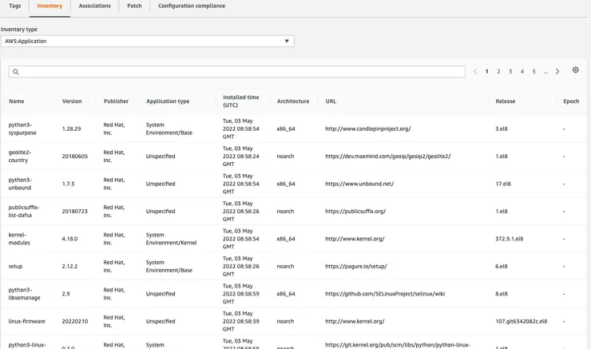
Task: Sort by Publisher column header
Action: [x=116, y=101]
